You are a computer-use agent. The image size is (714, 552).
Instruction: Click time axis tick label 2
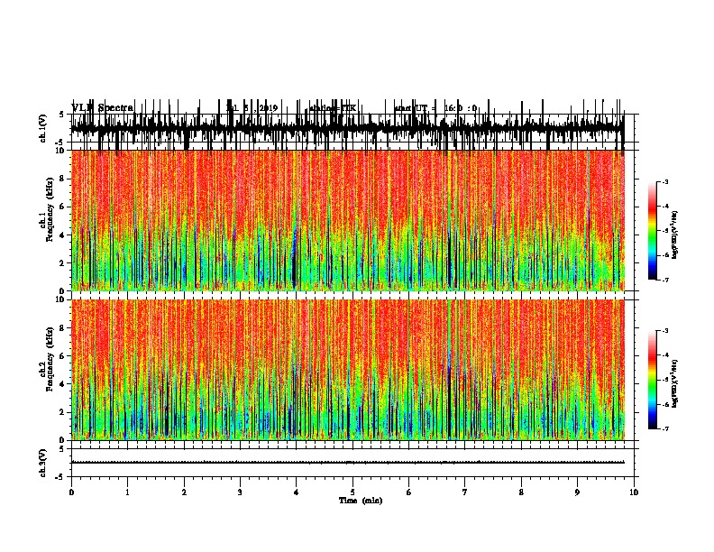pos(184,492)
